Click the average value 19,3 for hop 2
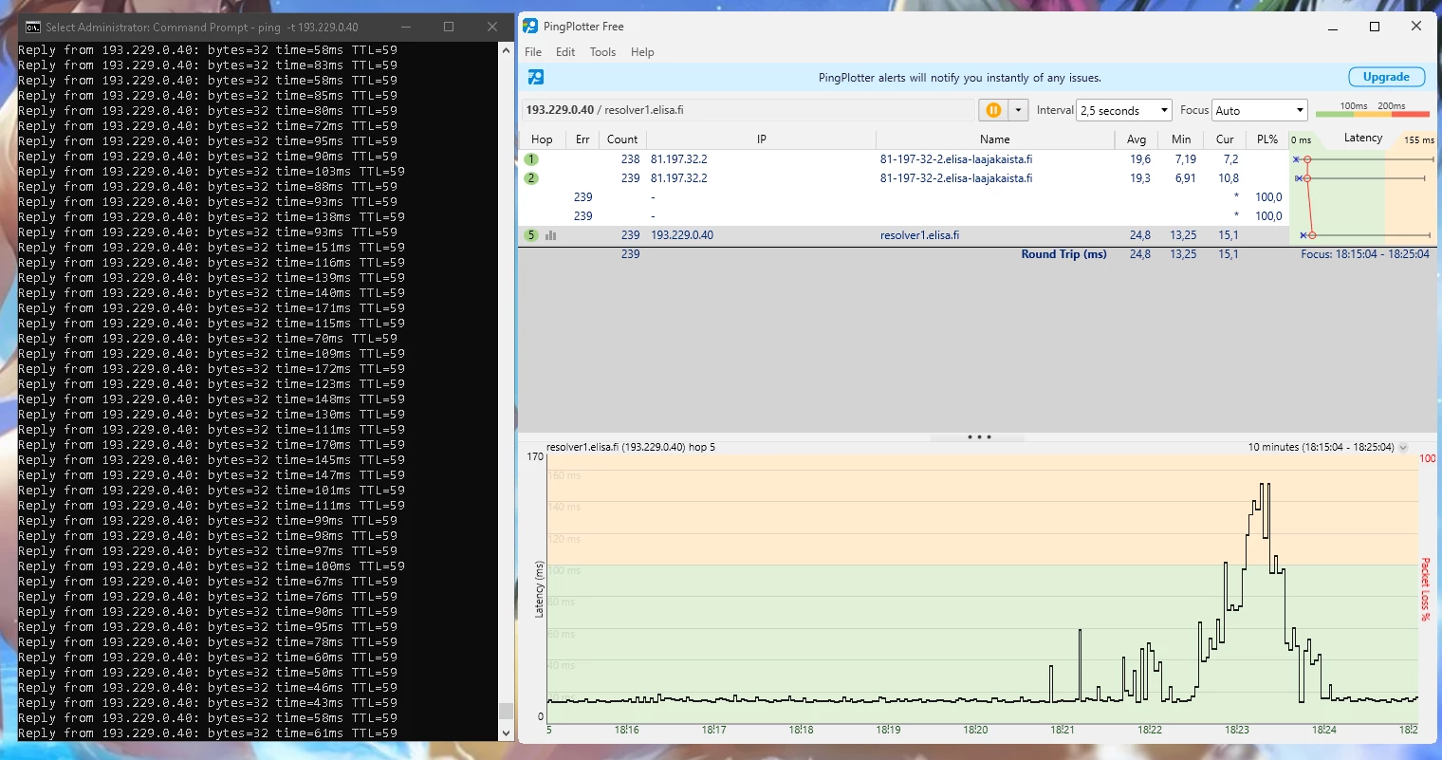This screenshot has width=1442, height=760. coord(1140,178)
